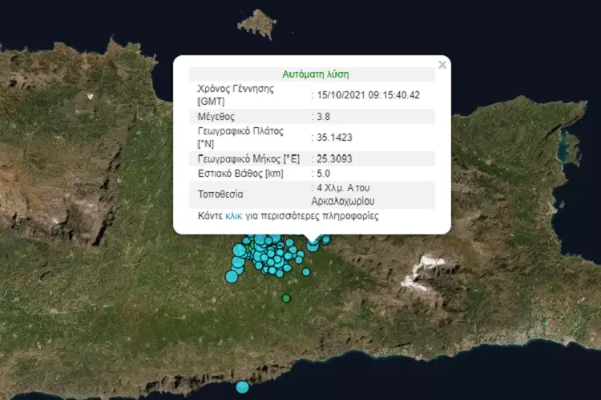Click the cyan marker on the south coast
The image size is (601, 400).
(242, 387)
